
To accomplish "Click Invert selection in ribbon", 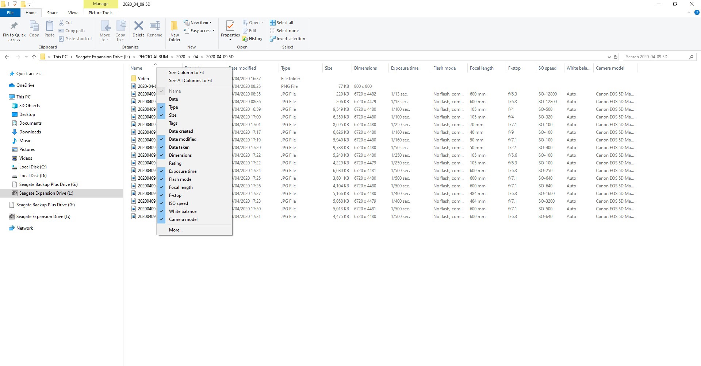I will click(x=287, y=39).
